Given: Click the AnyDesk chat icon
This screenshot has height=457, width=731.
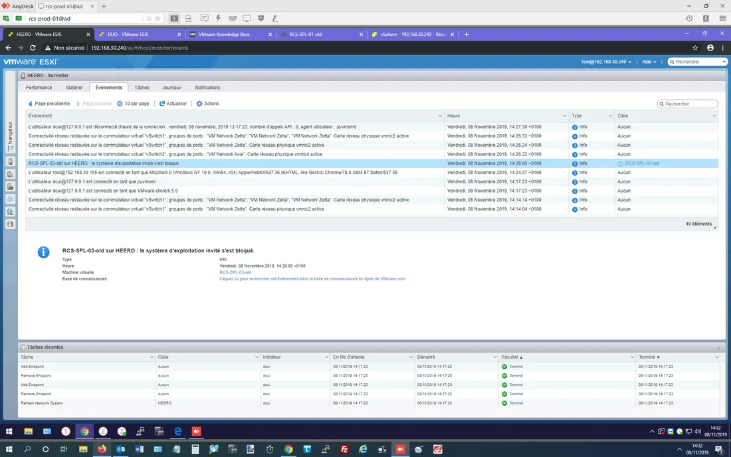Looking at the screenshot, I should [203, 18].
